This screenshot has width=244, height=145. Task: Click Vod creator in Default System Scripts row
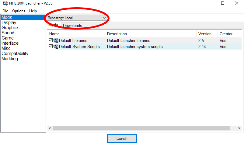pos(223,47)
